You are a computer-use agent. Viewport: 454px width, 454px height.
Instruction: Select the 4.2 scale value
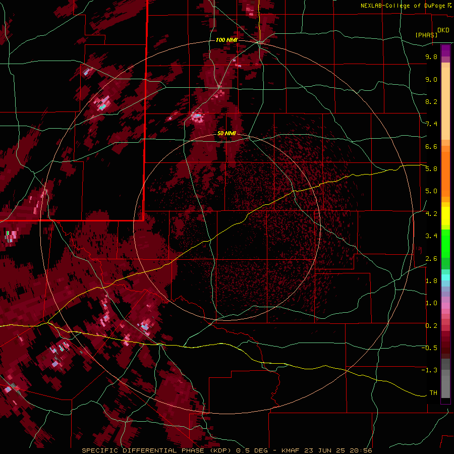[x=431, y=214]
